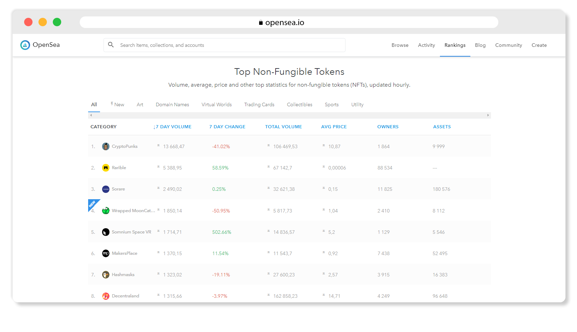The height and width of the screenshot is (332, 577).
Task: Switch to the Art category tab
Action: [x=140, y=104]
